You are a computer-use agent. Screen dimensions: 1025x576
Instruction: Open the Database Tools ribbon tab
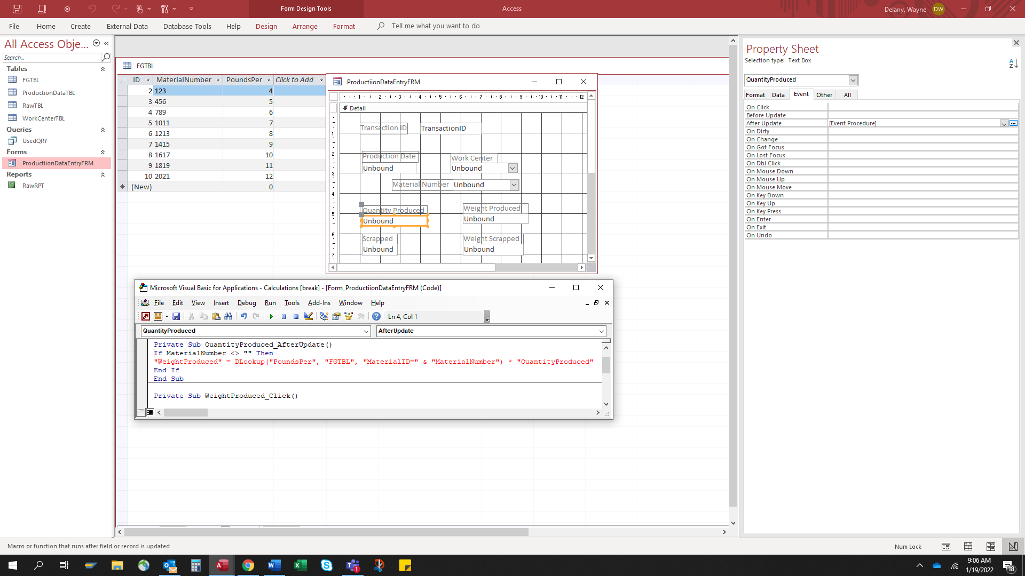187,26
